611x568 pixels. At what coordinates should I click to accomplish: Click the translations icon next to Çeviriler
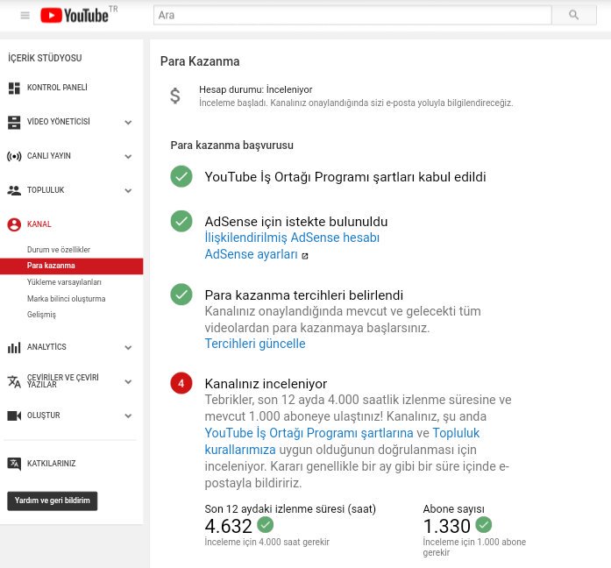coord(14,381)
